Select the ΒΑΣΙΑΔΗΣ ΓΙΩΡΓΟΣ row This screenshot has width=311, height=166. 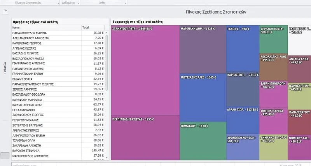coord(58,53)
